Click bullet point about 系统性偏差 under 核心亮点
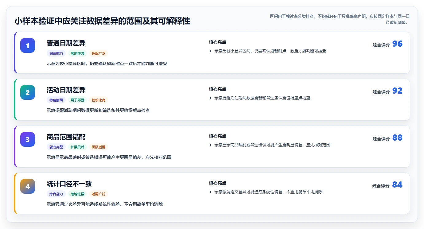This screenshot has width=424, height=229. point(268,192)
